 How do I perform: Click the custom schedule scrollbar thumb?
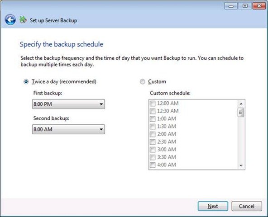(241, 112)
